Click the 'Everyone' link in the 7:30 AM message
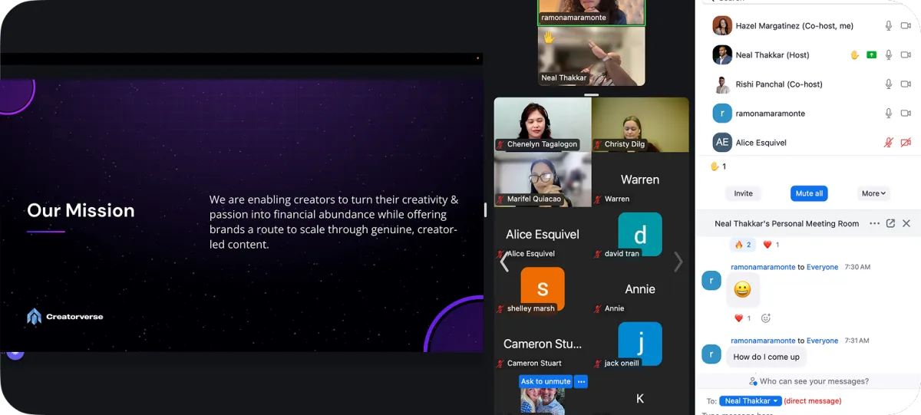Viewport: 921px width, 415px height. [x=822, y=267]
